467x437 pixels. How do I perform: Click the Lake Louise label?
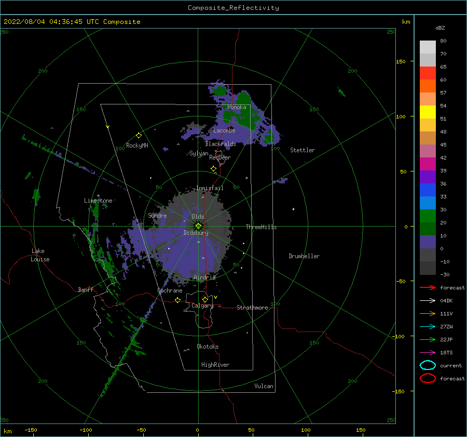point(40,255)
